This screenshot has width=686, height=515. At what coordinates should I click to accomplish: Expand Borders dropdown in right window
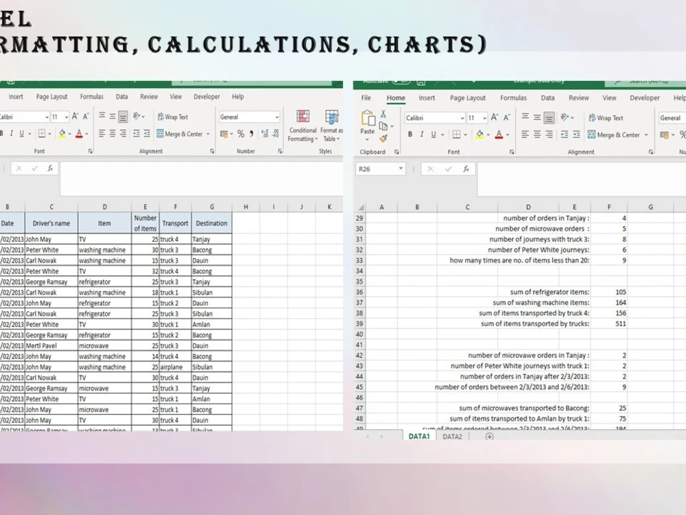pyautogui.click(x=466, y=135)
